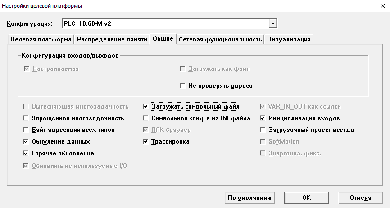
Task: Switch to Целевая платформа tab
Action: point(41,40)
